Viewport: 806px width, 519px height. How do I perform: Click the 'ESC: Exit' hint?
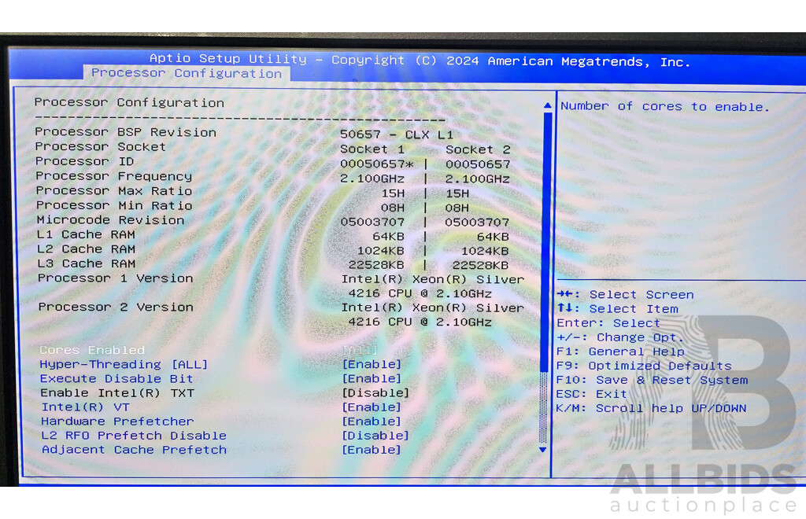(x=592, y=394)
